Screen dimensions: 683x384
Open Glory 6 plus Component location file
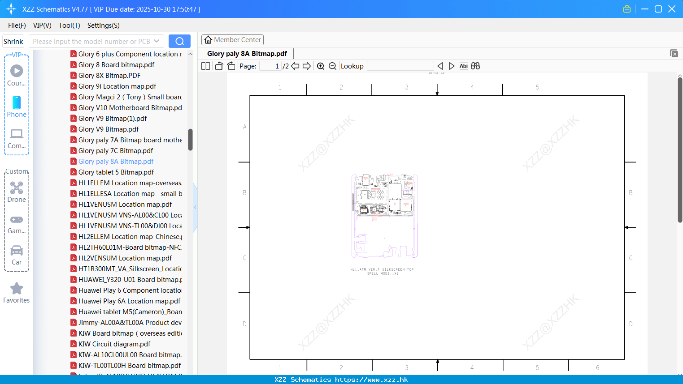[x=126, y=54]
